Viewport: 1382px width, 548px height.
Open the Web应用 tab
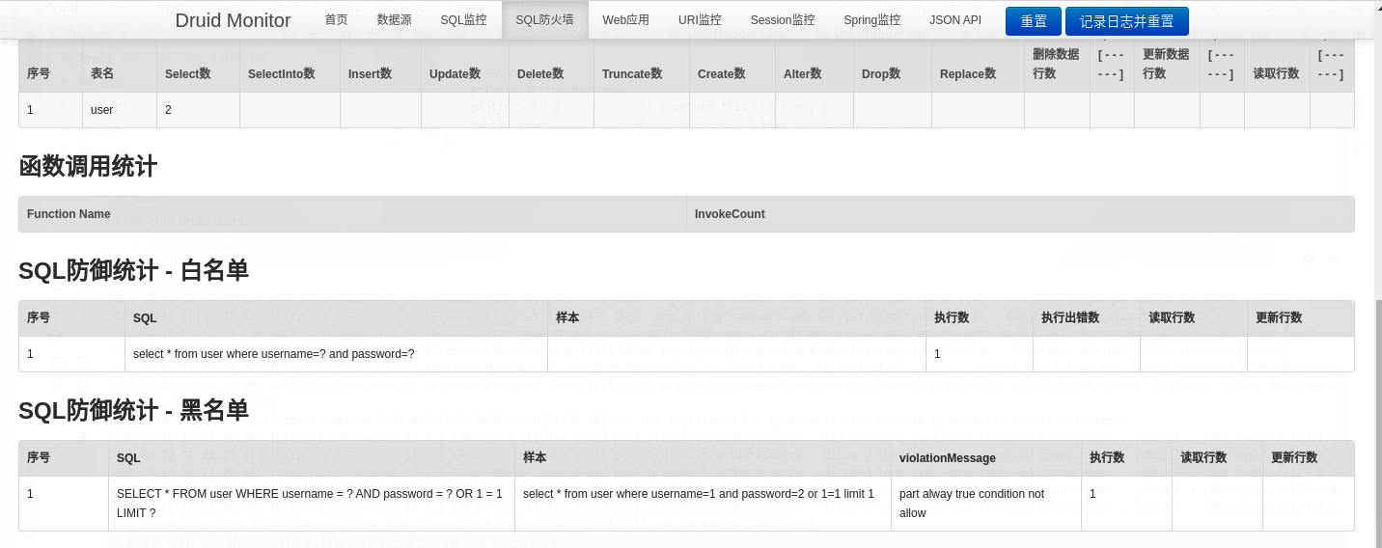[x=626, y=19]
